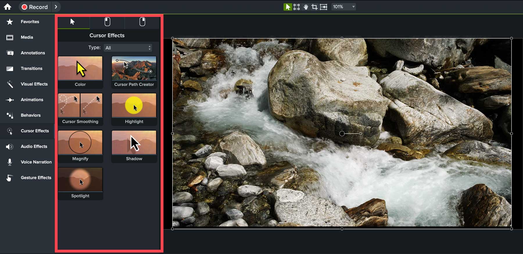This screenshot has width=523, height=254.
Task: Select the arrow Edit mode tool
Action: pyautogui.click(x=287, y=7)
